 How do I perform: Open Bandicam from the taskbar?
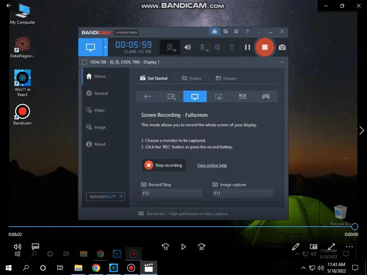[x=131, y=268]
